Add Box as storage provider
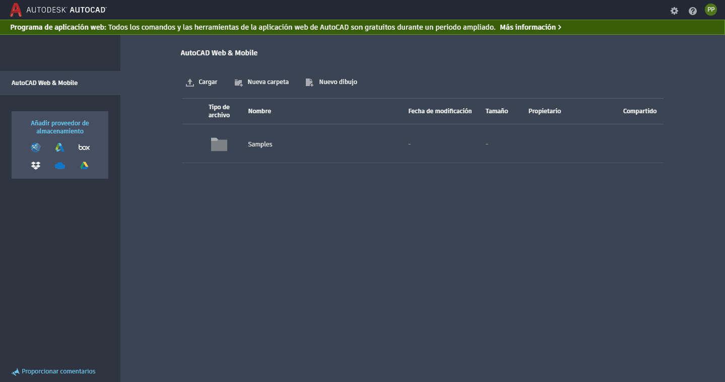 [x=84, y=147]
